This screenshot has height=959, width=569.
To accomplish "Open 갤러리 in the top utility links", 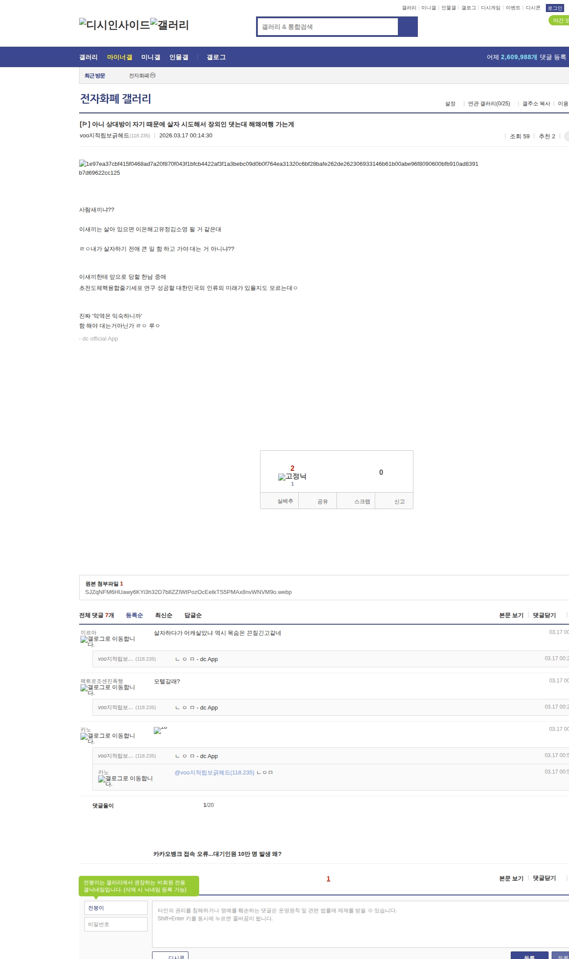I will 409,8.
